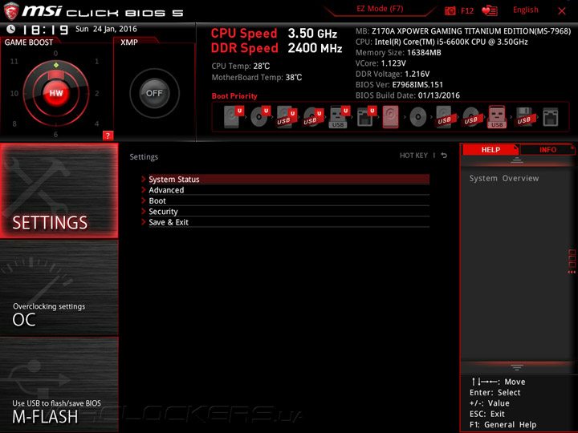The height and width of the screenshot is (433, 578).
Task: Click the MSI dragon shield logo
Action: click(11, 11)
